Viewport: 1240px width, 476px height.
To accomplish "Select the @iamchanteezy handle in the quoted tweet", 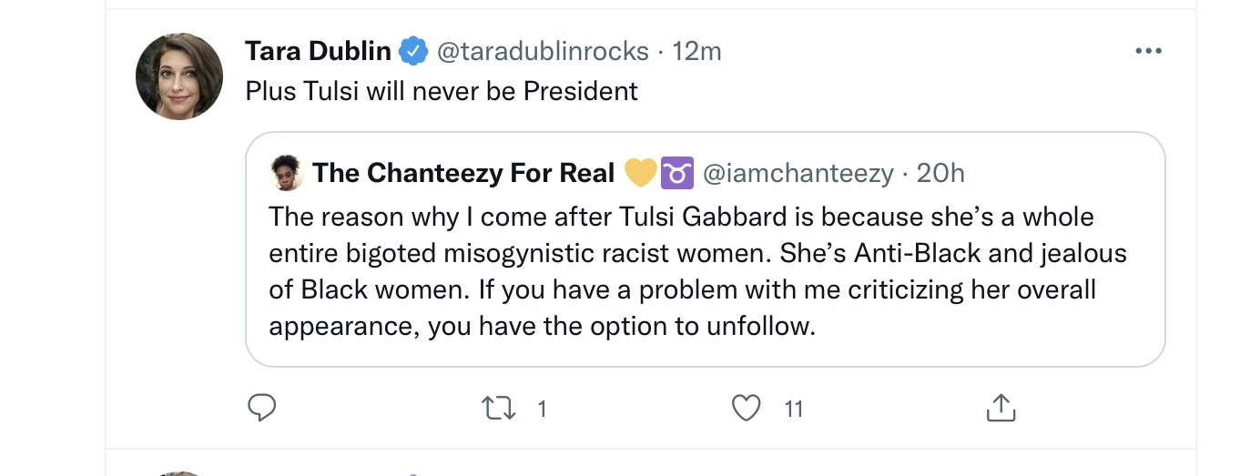I will [798, 173].
